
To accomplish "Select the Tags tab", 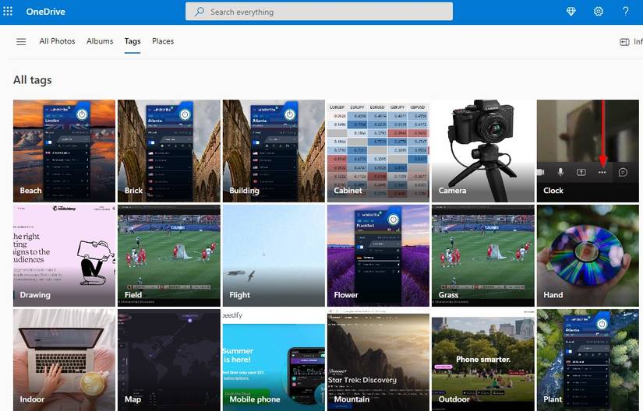I will pyautogui.click(x=132, y=41).
